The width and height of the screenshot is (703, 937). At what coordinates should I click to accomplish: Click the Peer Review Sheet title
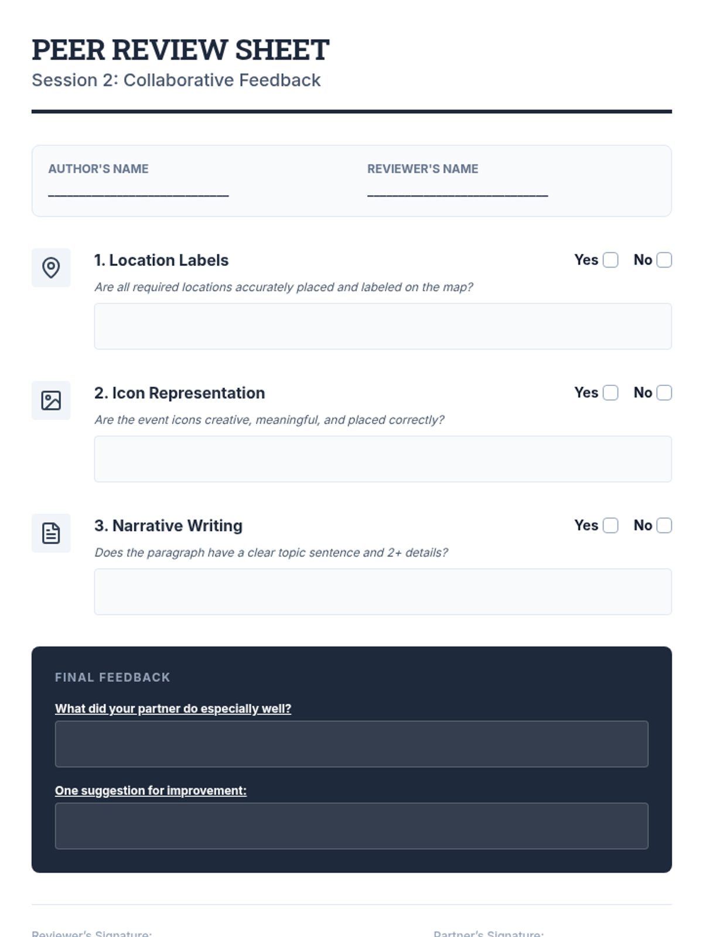[180, 50]
